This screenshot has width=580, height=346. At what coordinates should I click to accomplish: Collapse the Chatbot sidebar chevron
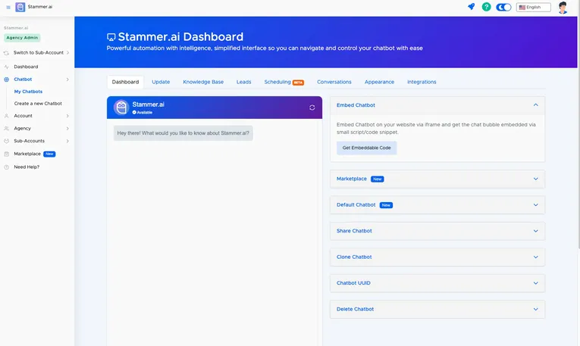pos(67,79)
